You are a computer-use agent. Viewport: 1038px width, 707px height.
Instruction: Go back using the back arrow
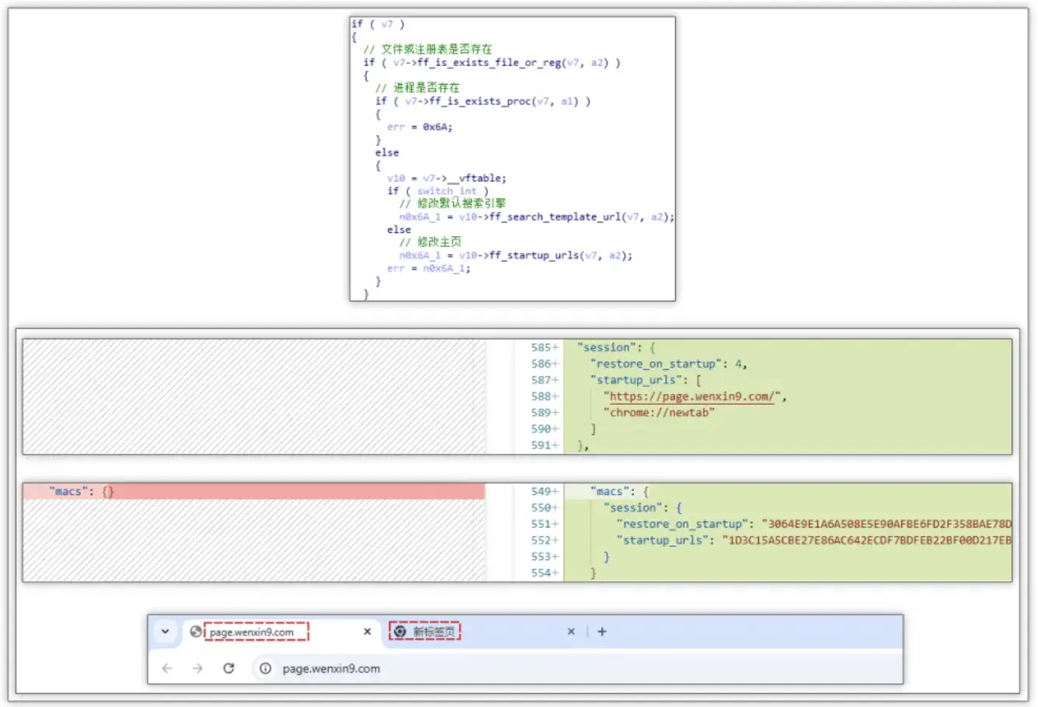[167, 668]
